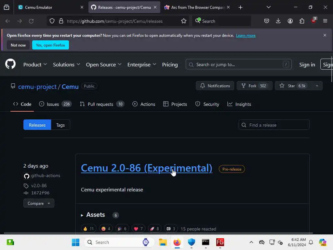Click the Notifications bell button
This screenshot has width=333, height=250.
click(215, 86)
